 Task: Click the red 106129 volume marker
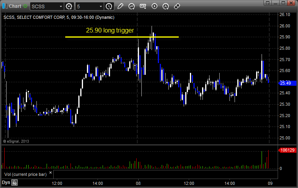point(287,150)
